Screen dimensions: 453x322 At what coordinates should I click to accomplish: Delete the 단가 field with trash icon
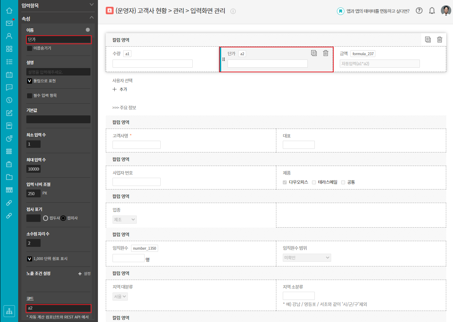pyautogui.click(x=326, y=53)
